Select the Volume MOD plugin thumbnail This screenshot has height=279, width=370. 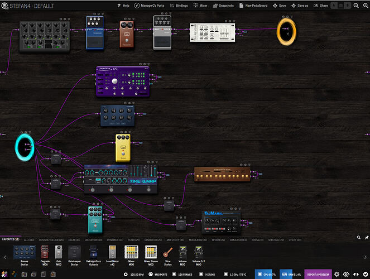(x=182, y=256)
